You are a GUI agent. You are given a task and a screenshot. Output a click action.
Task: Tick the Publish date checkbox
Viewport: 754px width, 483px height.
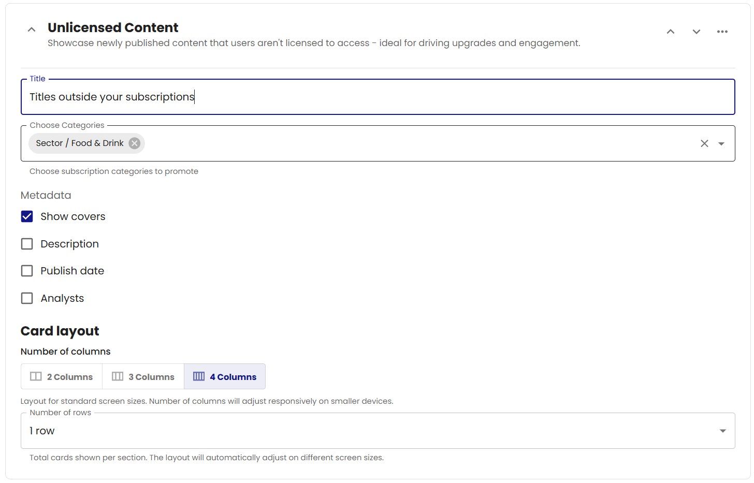click(x=27, y=271)
